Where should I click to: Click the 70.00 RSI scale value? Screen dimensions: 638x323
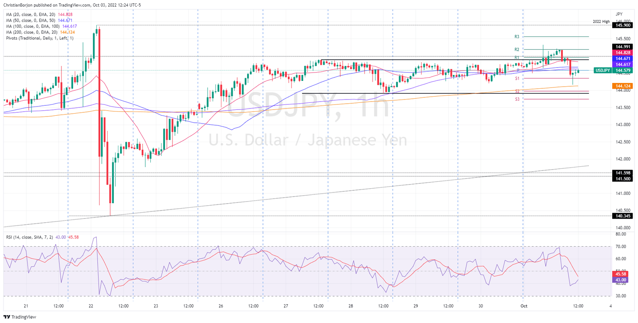coord(621,247)
